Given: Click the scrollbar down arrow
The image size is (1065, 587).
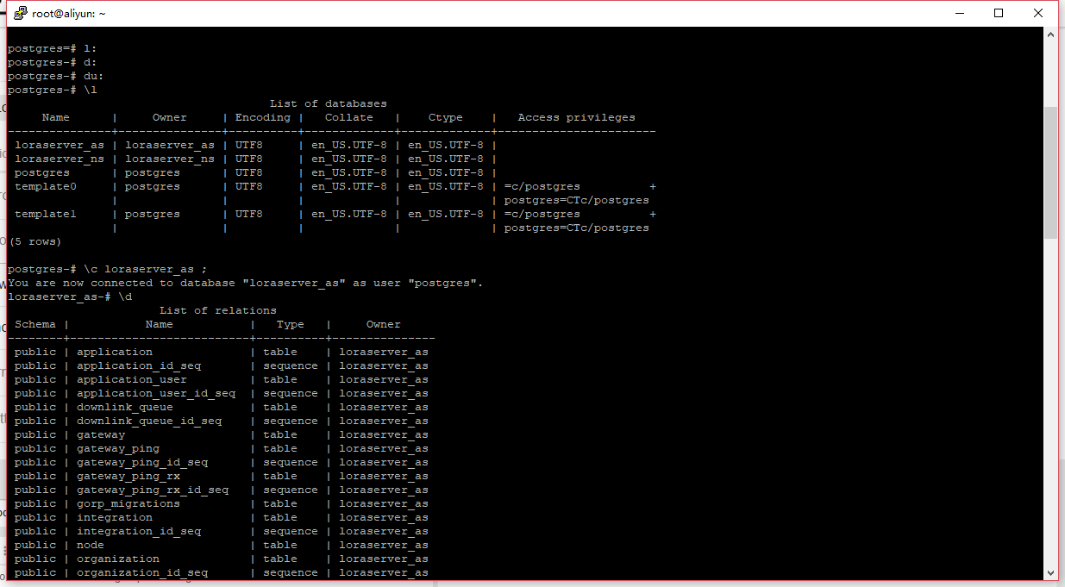Looking at the screenshot, I should click(1051, 572).
